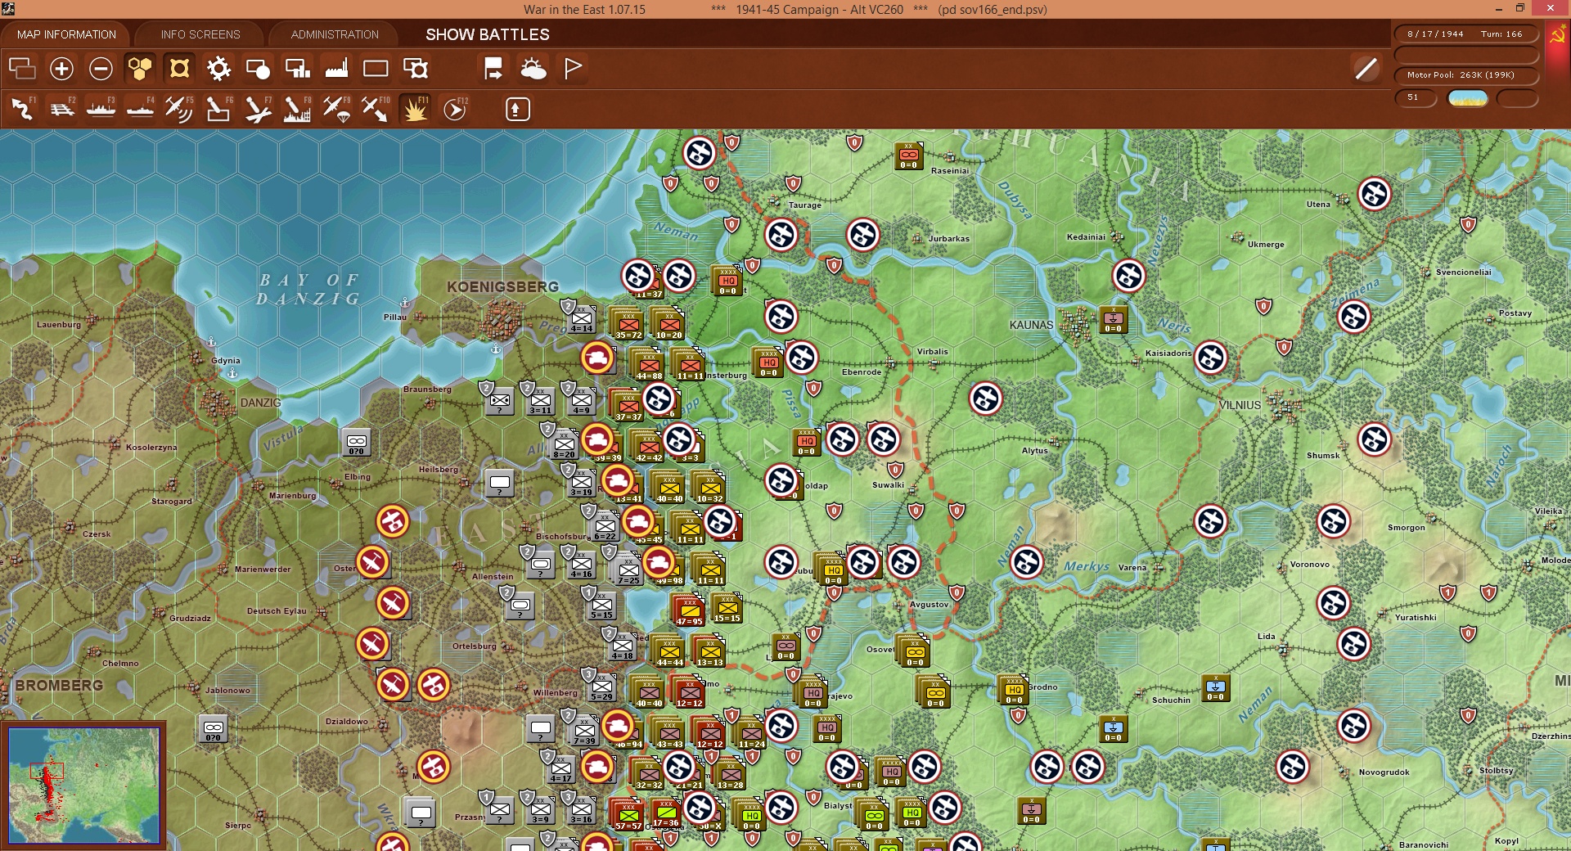The height and width of the screenshot is (851, 1571).
Task: Select the F1 move mode
Action: 22,109
